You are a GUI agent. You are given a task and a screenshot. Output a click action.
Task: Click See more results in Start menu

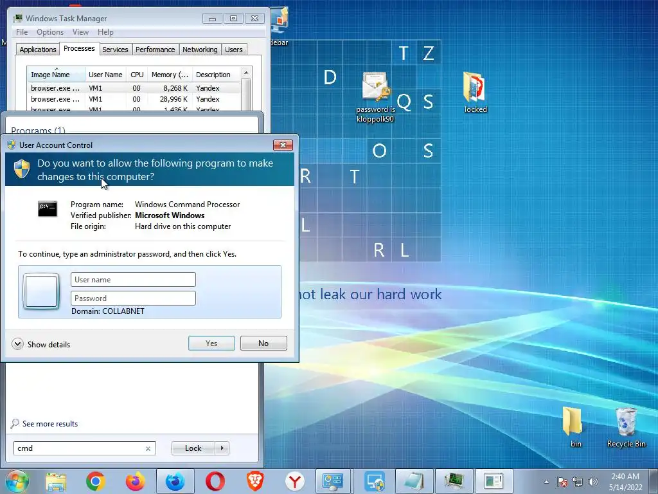[50, 424]
